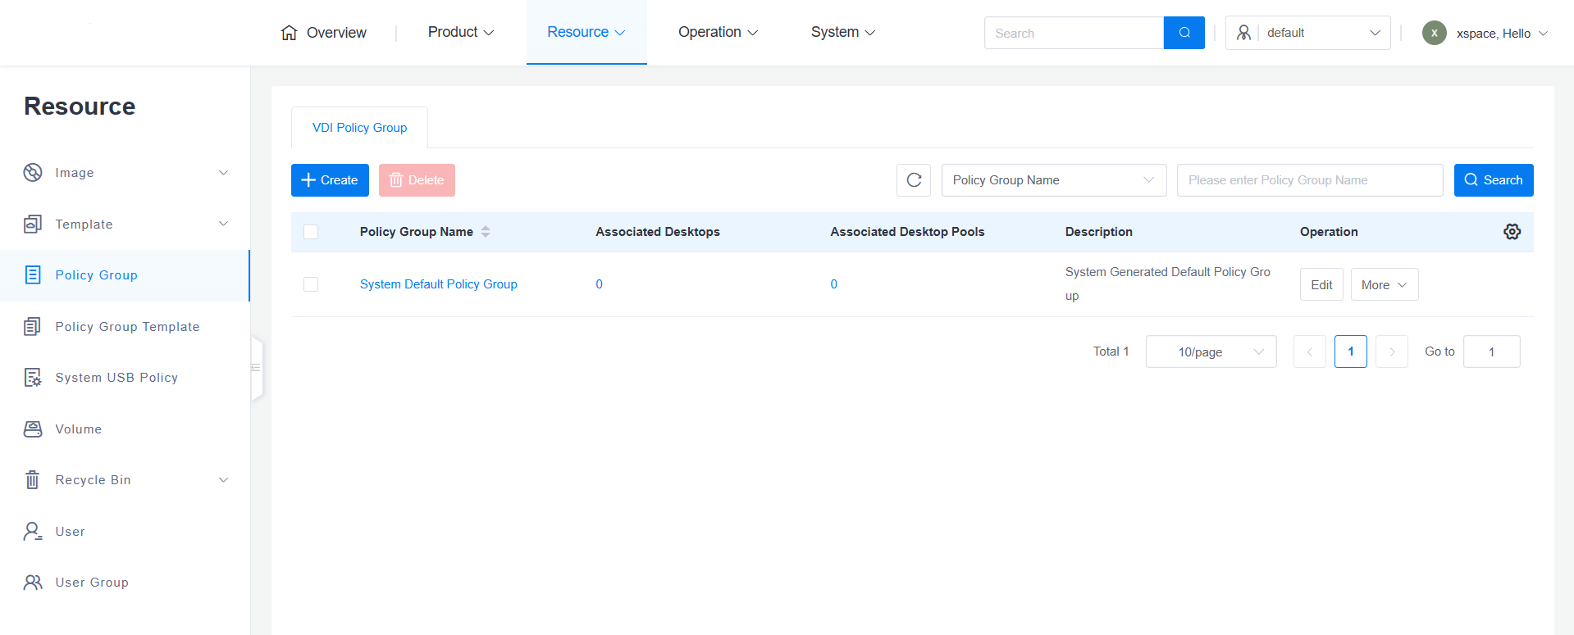The image size is (1574, 635).
Task: Open the 10/page size dropdown
Action: (x=1211, y=352)
